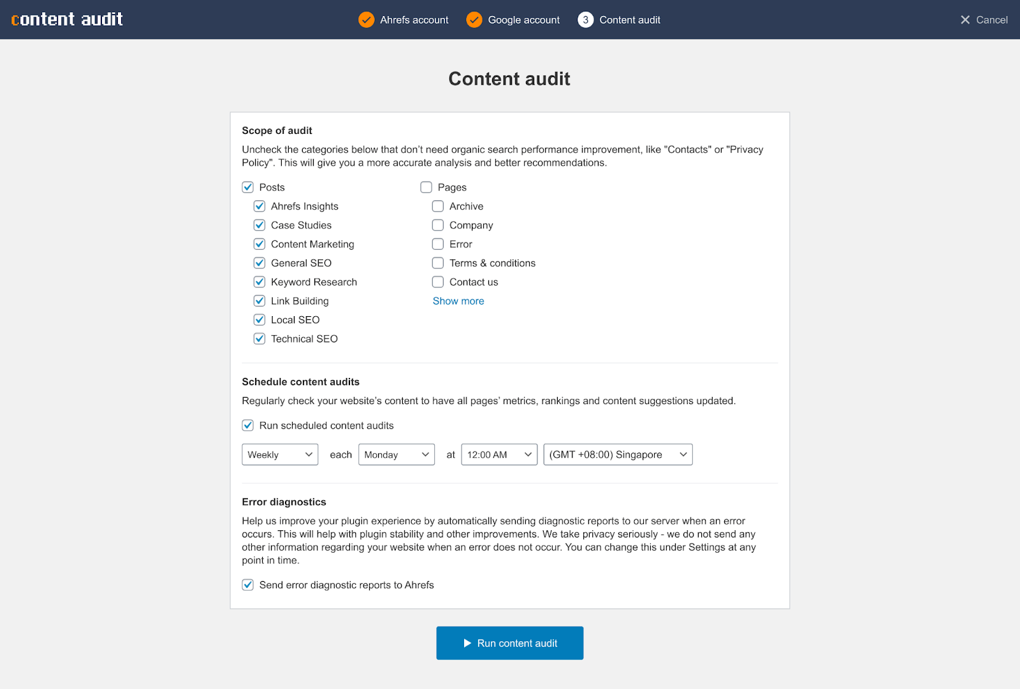Toggle Send error diagnostic reports checkbox
Image resolution: width=1020 pixels, height=689 pixels.
click(248, 584)
